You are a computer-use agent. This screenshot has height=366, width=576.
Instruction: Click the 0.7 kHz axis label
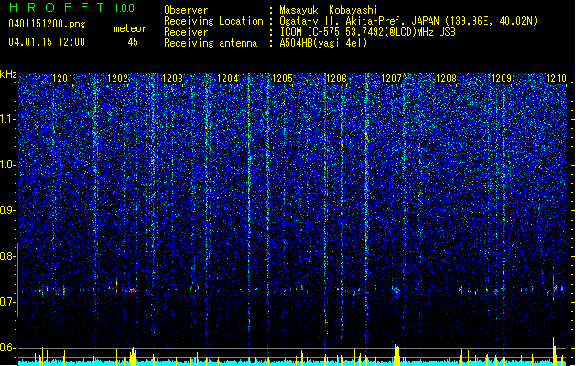click(8, 302)
